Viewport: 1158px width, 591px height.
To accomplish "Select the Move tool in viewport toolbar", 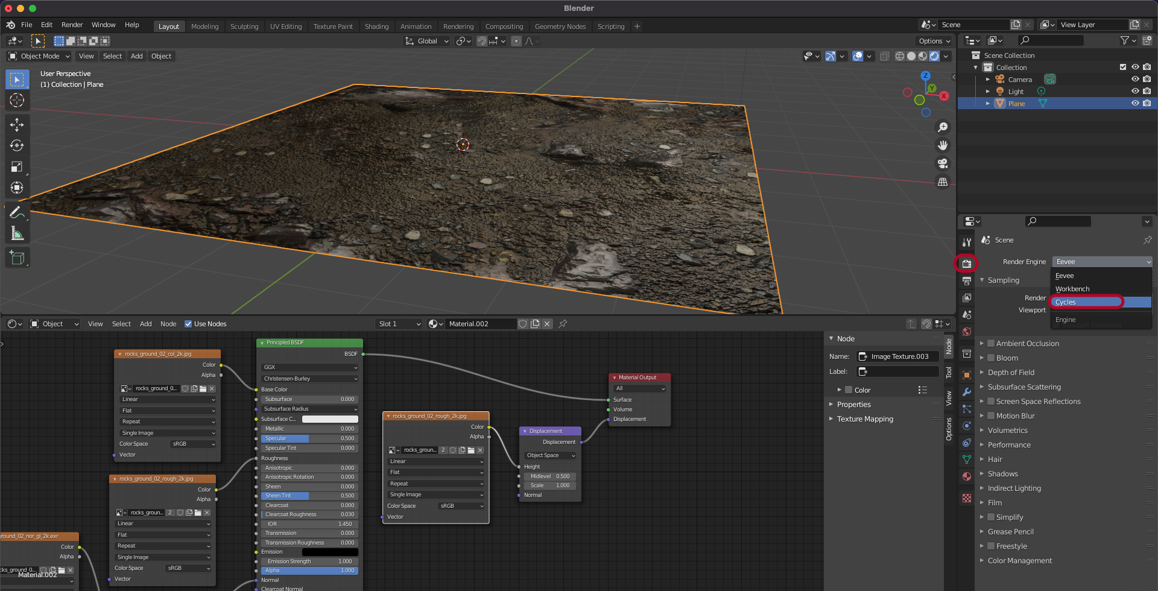I will [17, 125].
